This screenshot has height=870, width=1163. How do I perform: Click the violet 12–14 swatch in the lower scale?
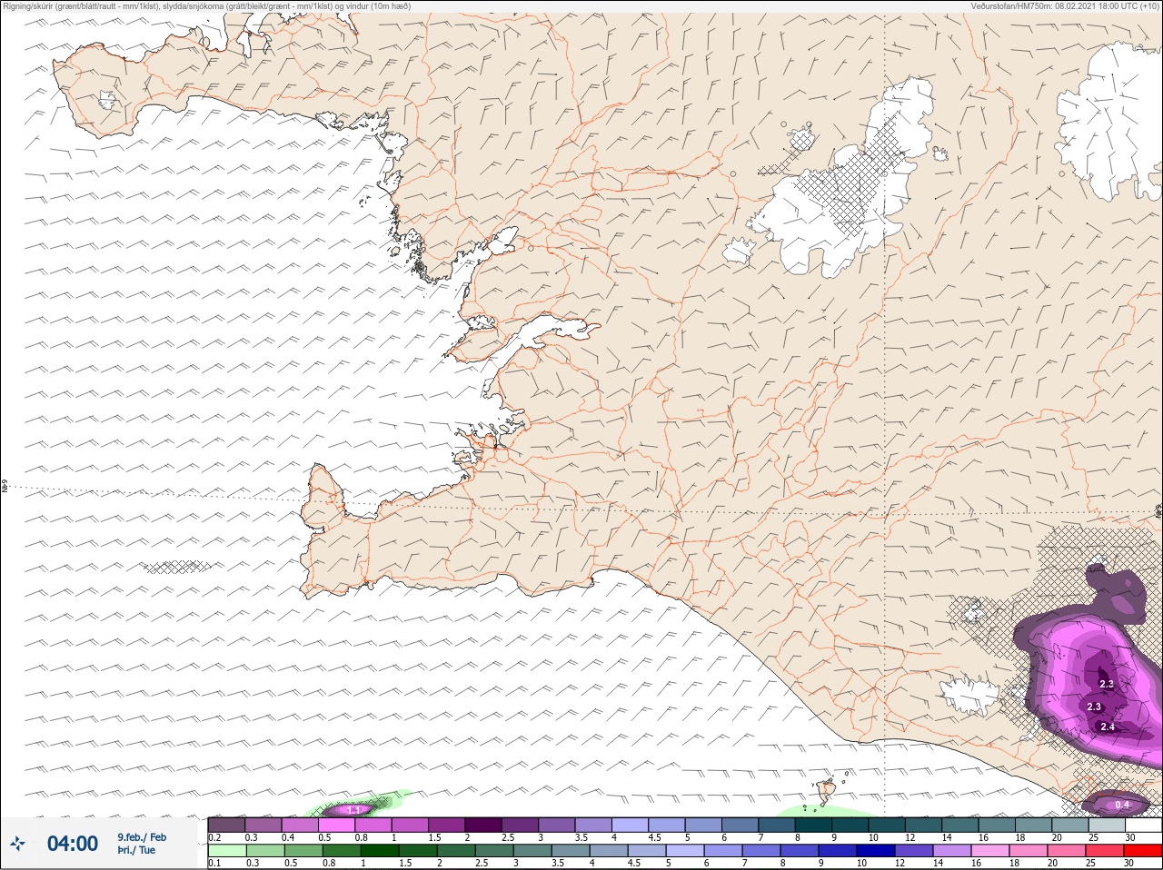915,851
